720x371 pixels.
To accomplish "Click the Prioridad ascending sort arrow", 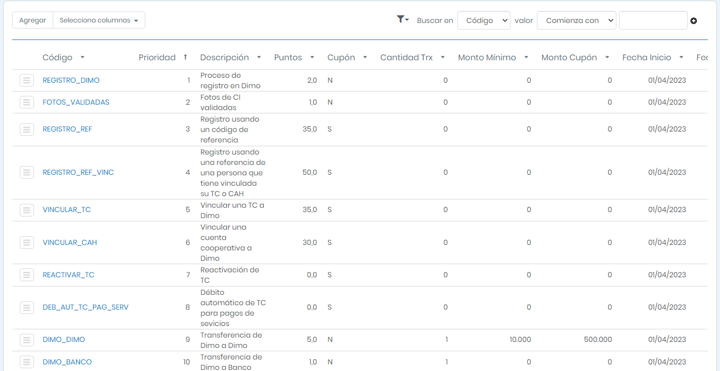I will coord(185,58).
